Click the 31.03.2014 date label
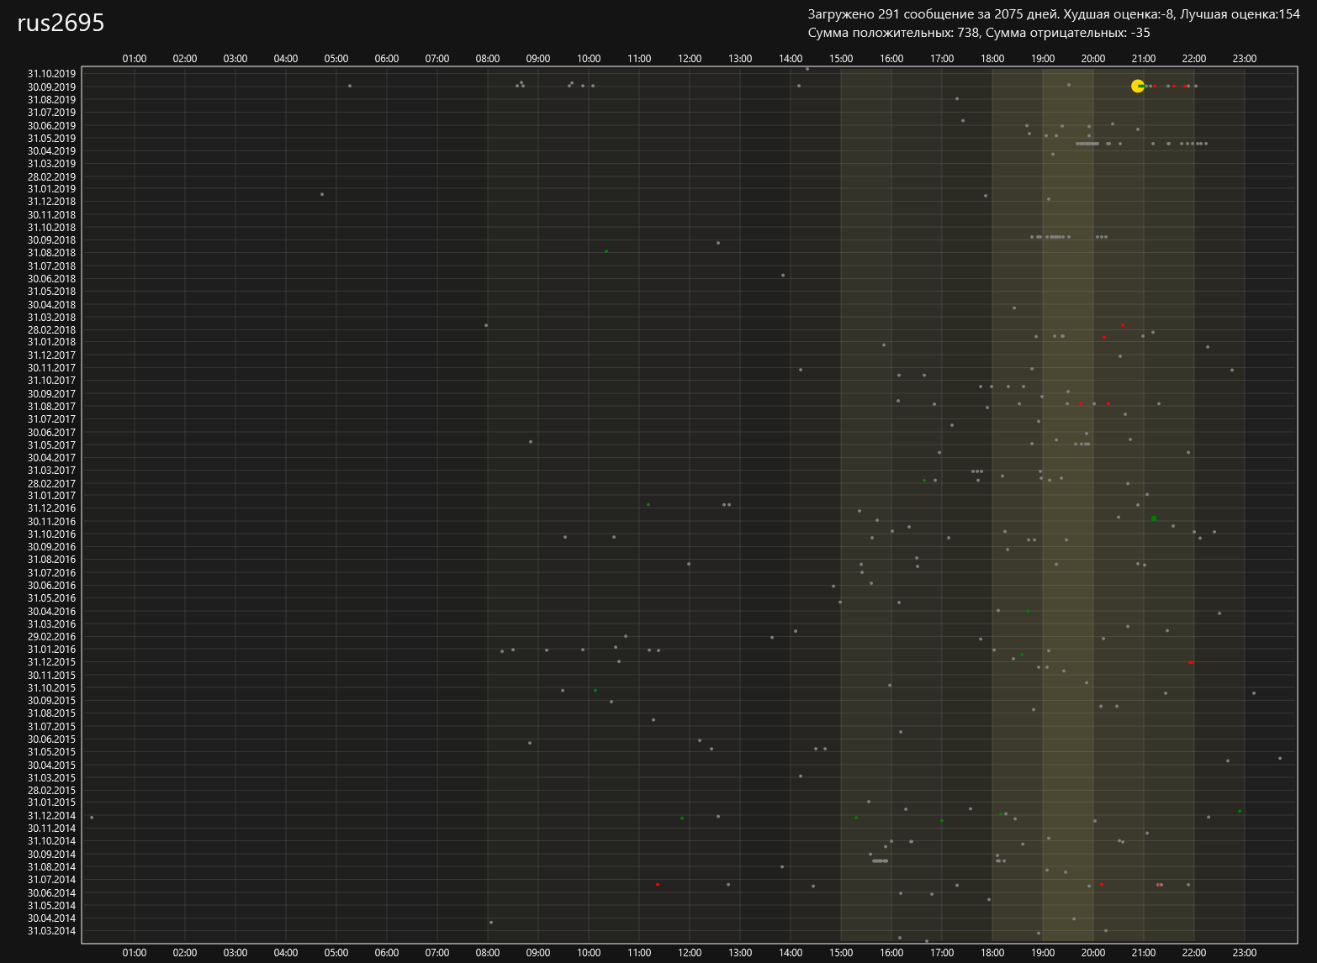This screenshot has width=1317, height=963. [x=51, y=931]
